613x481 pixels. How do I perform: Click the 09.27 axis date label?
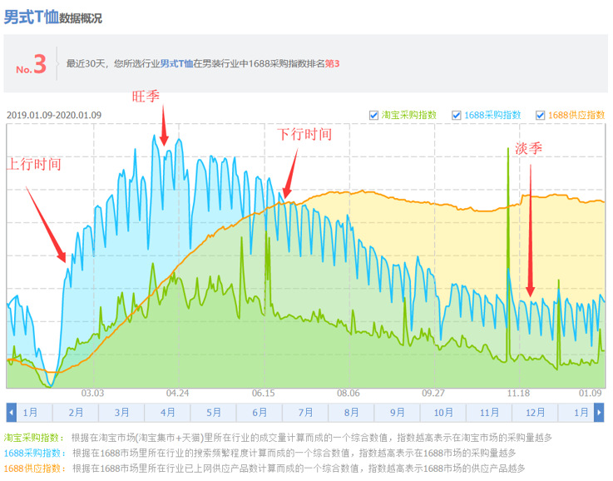coord(433,393)
